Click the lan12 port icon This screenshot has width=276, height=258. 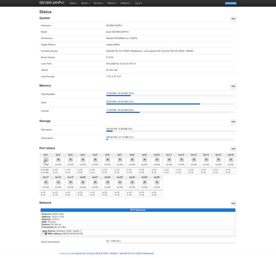181,160
